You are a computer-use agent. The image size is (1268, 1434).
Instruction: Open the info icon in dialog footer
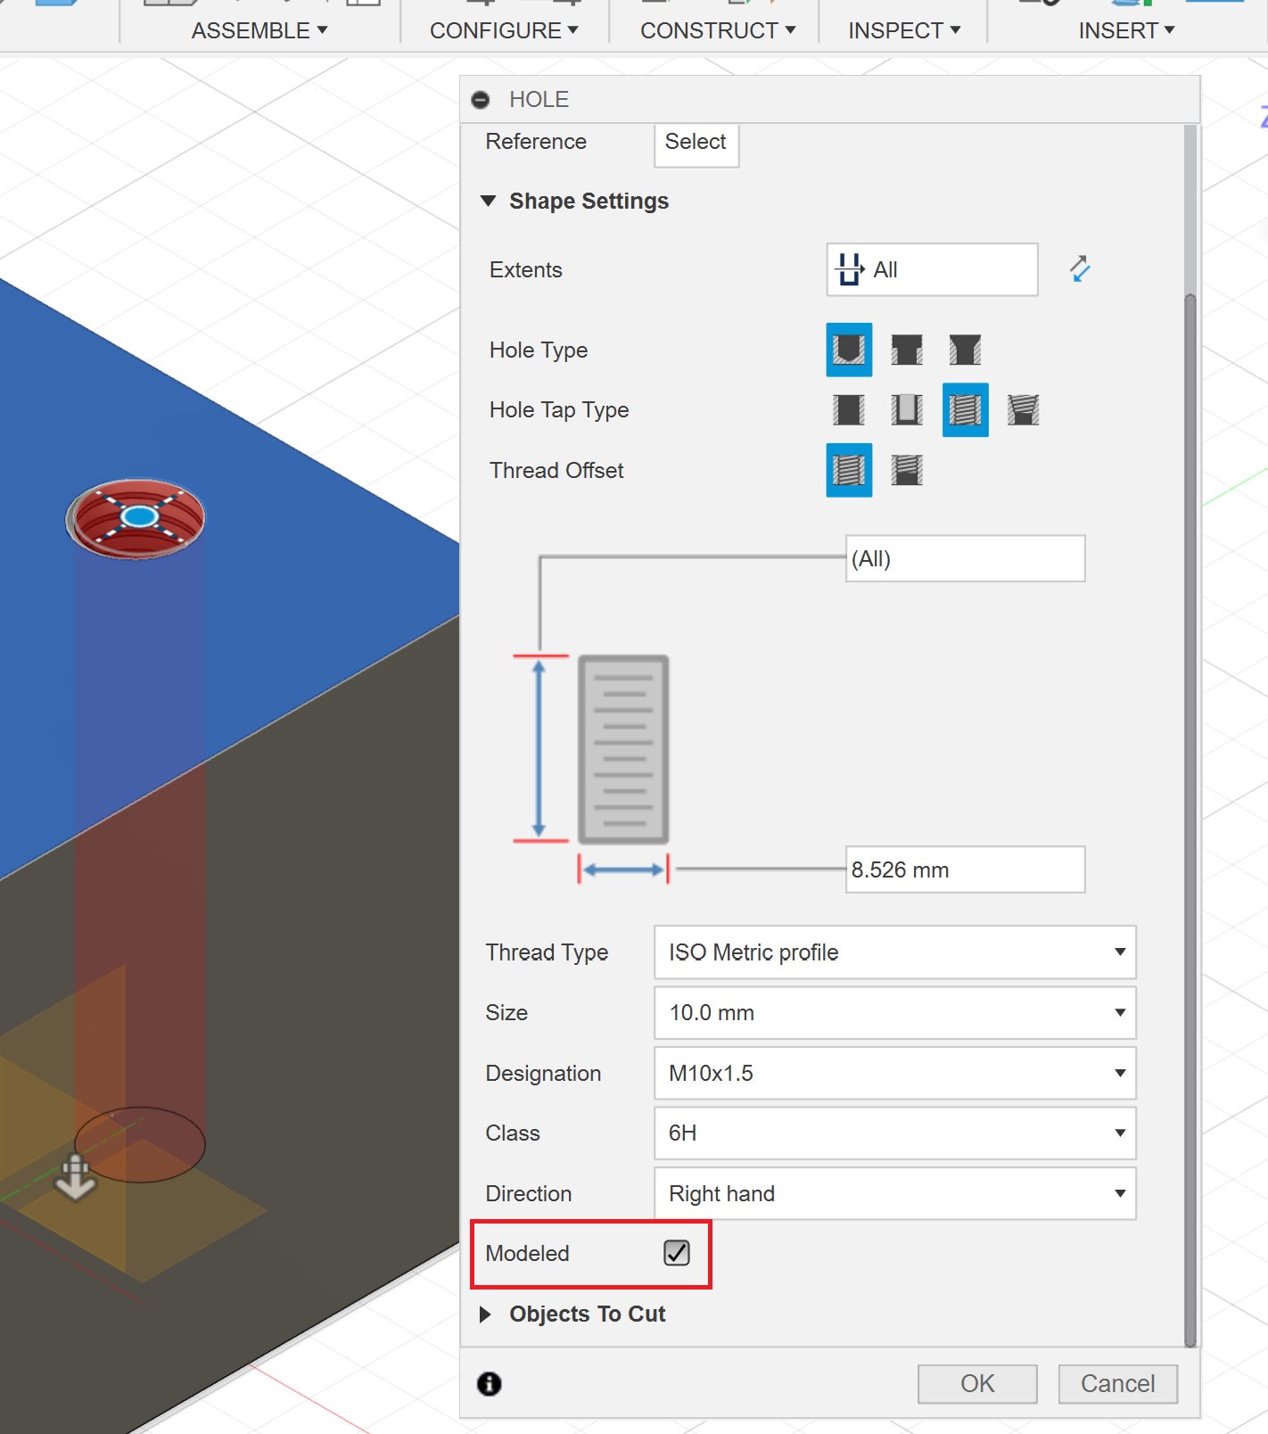click(x=490, y=1383)
